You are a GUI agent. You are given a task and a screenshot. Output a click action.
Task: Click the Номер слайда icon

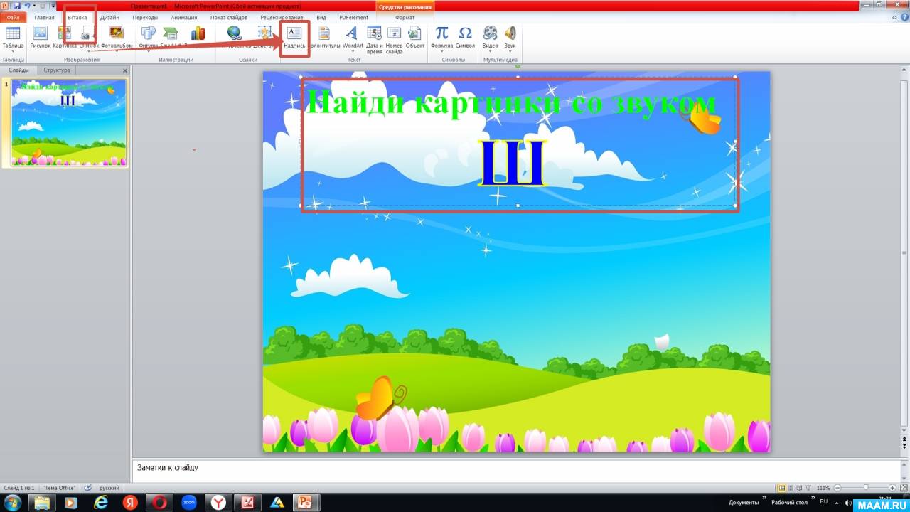pyautogui.click(x=394, y=37)
